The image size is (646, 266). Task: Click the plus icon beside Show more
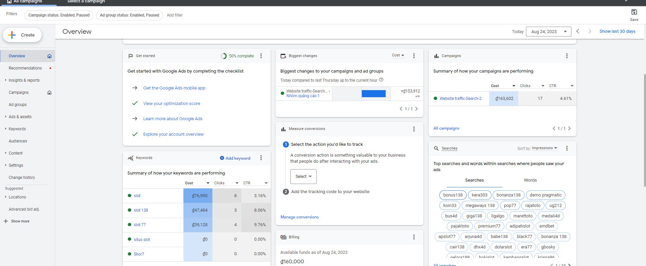[x=6, y=221]
